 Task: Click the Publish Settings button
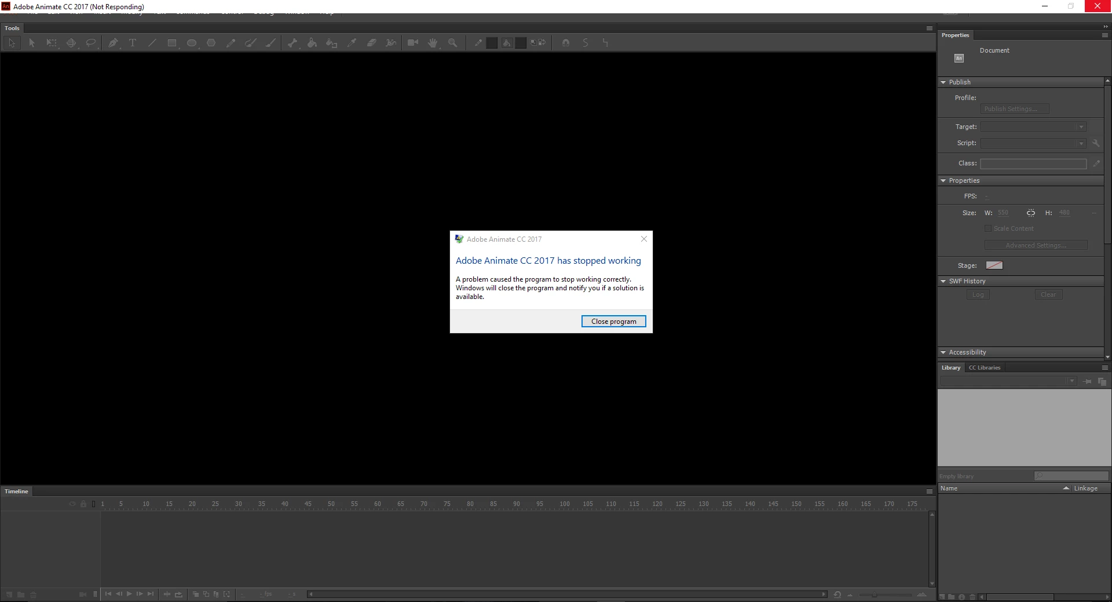(x=1015, y=109)
